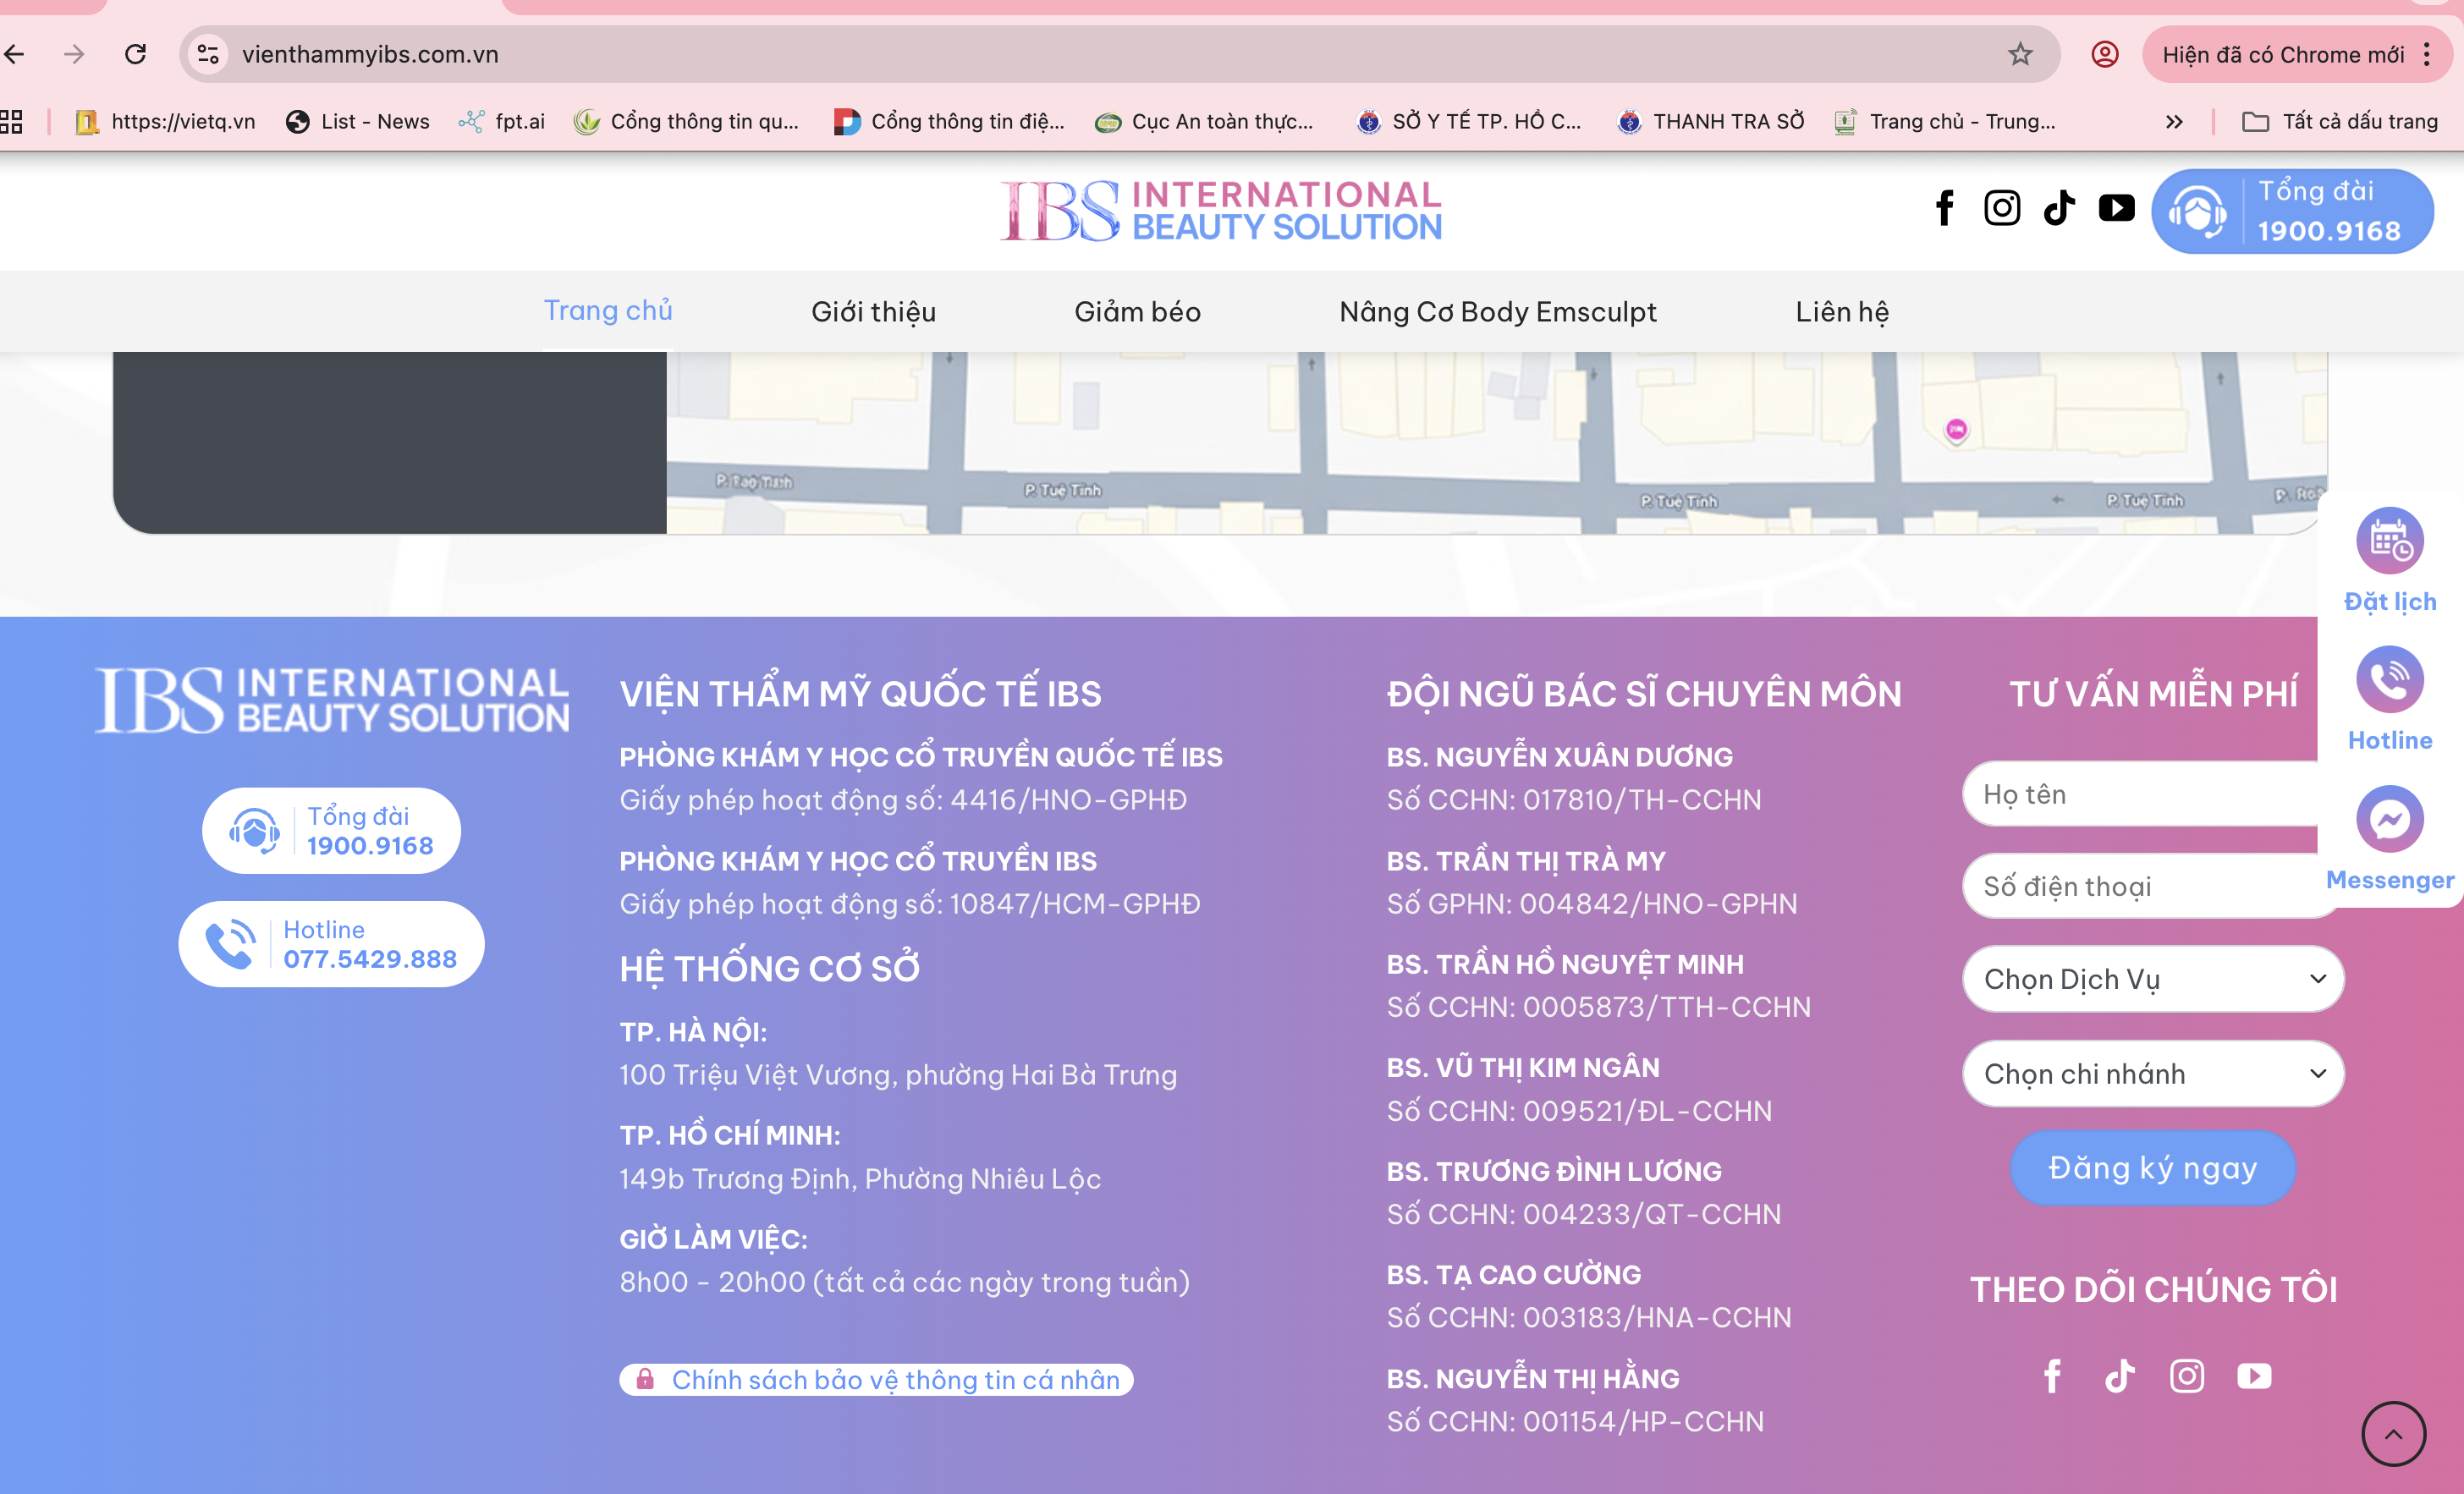The height and width of the screenshot is (1494, 2464).
Task: Expand the Chọn chi nhánh dropdown
Action: tap(2153, 1074)
